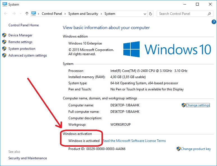Click the Back navigation arrow
The image size is (217, 166).
pyautogui.click(x=6, y=13)
